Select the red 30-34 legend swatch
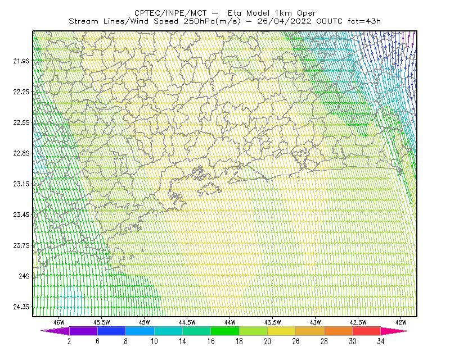Viewport: 450px width, 347px height. click(x=367, y=331)
